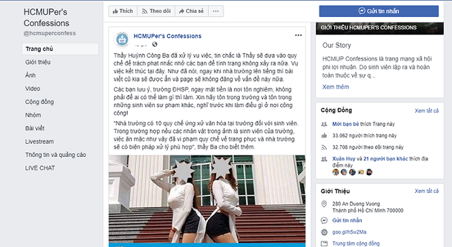Viewport: 452px width, 247px height.
Task: Select Trang chủ in the sidebar
Action: pyautogui.click(x=60, y=49)
